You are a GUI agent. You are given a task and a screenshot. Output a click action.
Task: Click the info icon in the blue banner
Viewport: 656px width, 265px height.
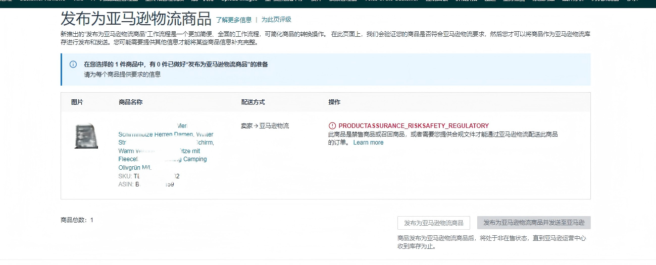pyautogui.click(x=73, y=64)
